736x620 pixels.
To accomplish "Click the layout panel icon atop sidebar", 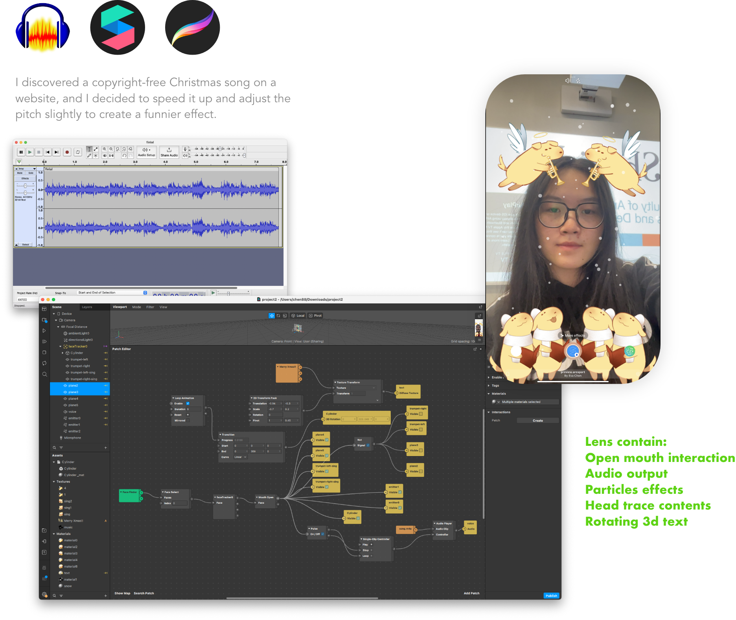I will click(44, 309).
